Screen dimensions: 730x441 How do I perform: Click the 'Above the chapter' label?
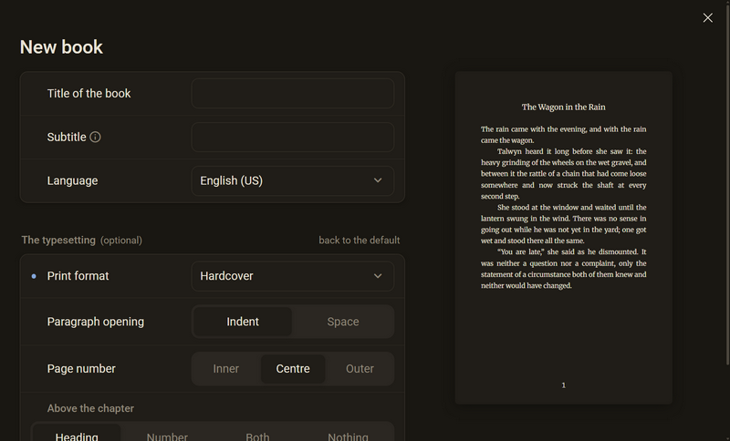pos(90,408)
